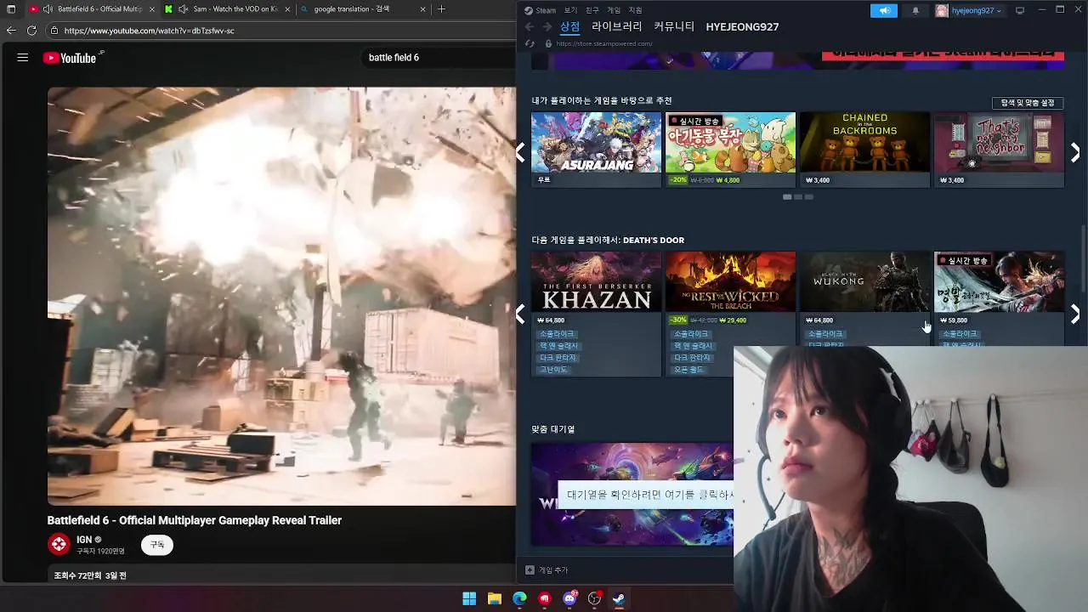Click 오픈 월드 tag under No Rest for the Wicked

(689, 370)
